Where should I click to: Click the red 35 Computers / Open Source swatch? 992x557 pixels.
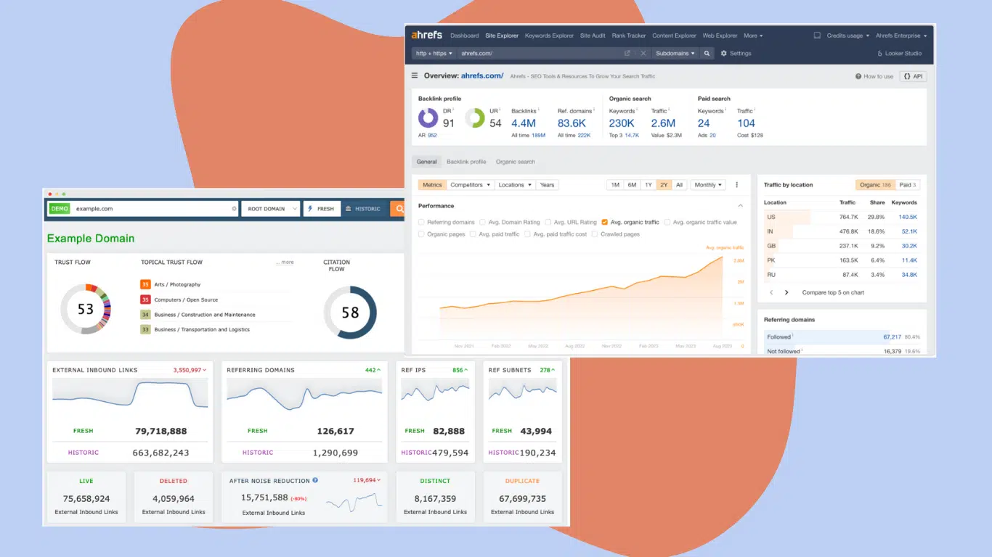tap(145, 300)
